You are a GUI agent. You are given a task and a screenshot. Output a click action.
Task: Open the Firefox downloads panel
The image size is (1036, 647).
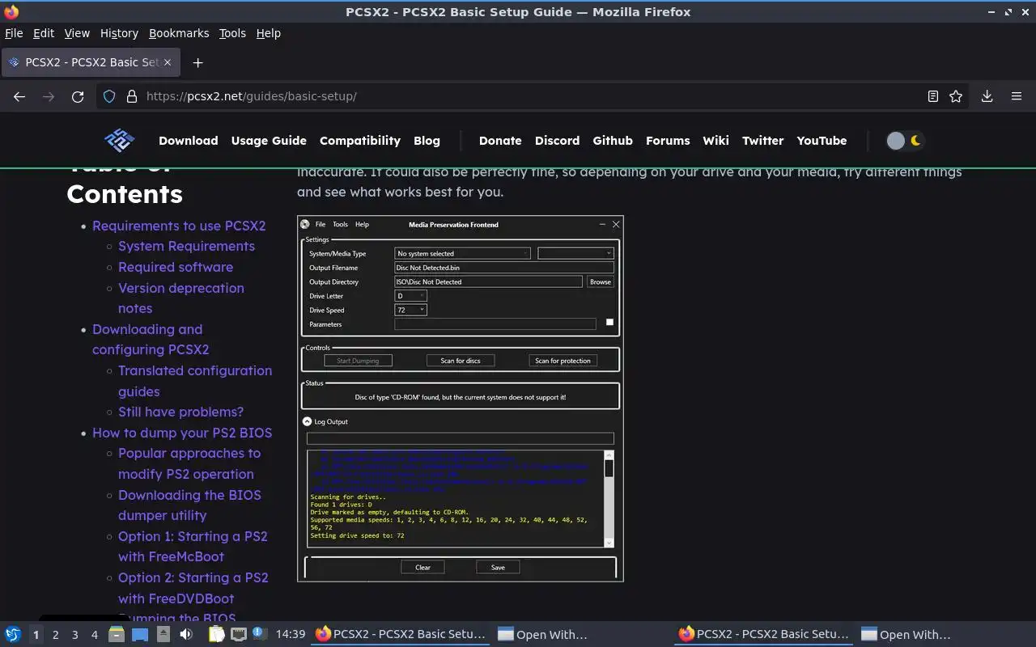pyautogui.click(x=987, y=96)
